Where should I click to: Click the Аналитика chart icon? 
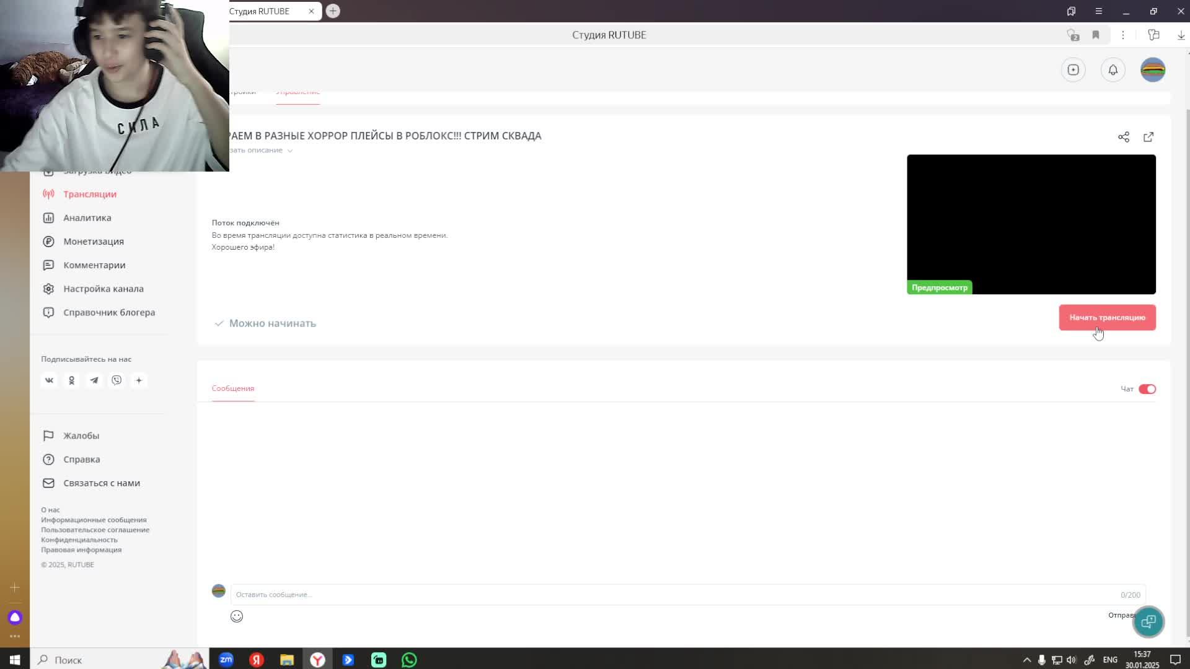point(48,217)
